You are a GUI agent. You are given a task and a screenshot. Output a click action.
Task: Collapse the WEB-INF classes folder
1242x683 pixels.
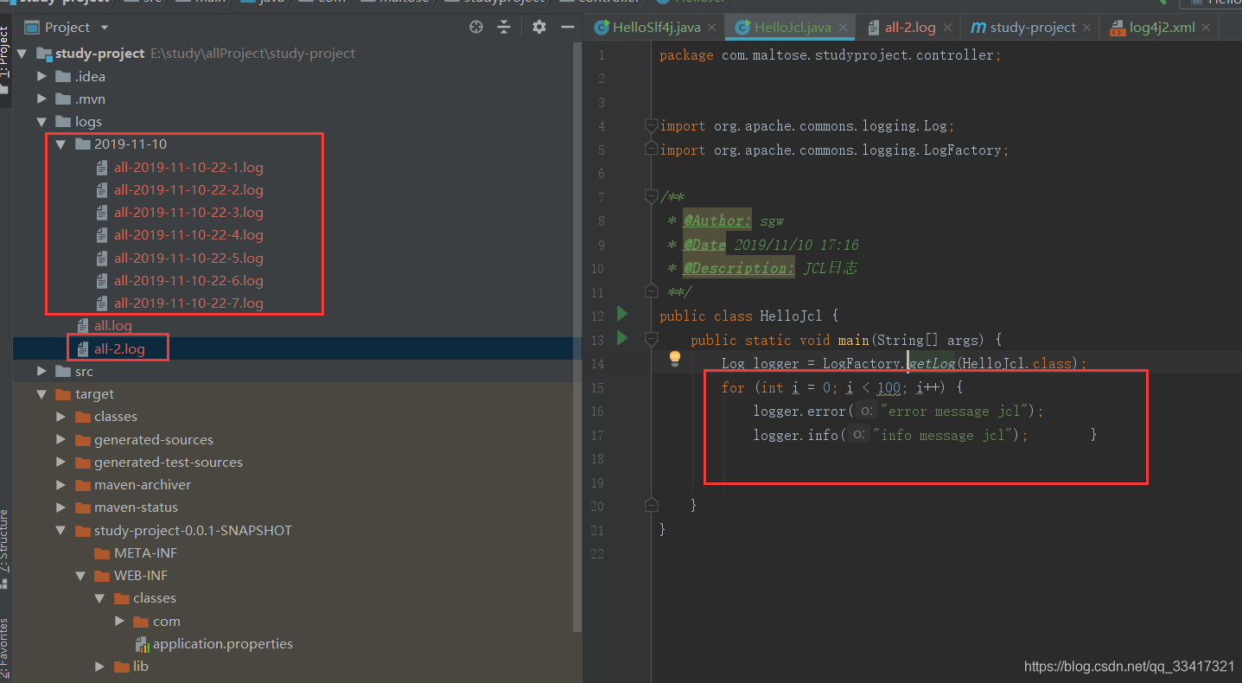pos(99,598)
